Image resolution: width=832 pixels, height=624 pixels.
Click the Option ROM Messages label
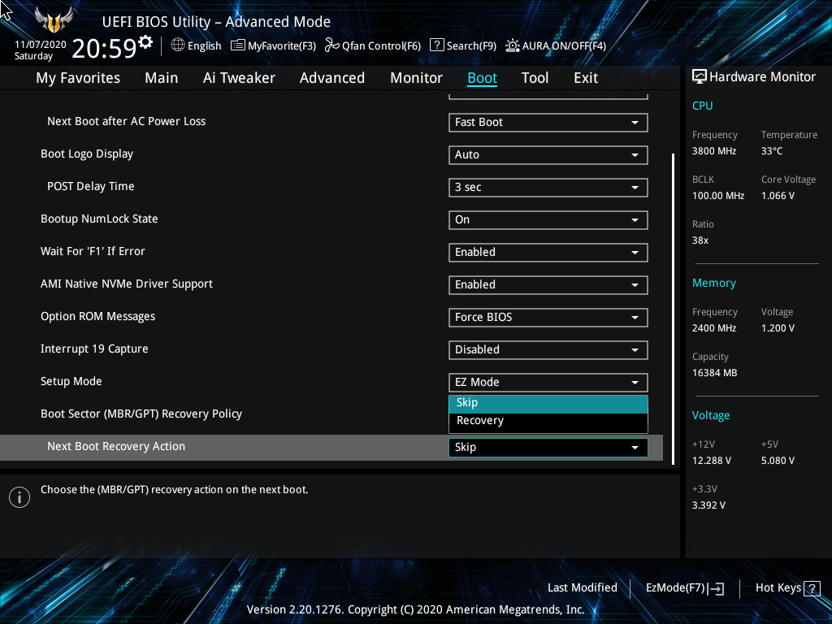tap(97, 317)
